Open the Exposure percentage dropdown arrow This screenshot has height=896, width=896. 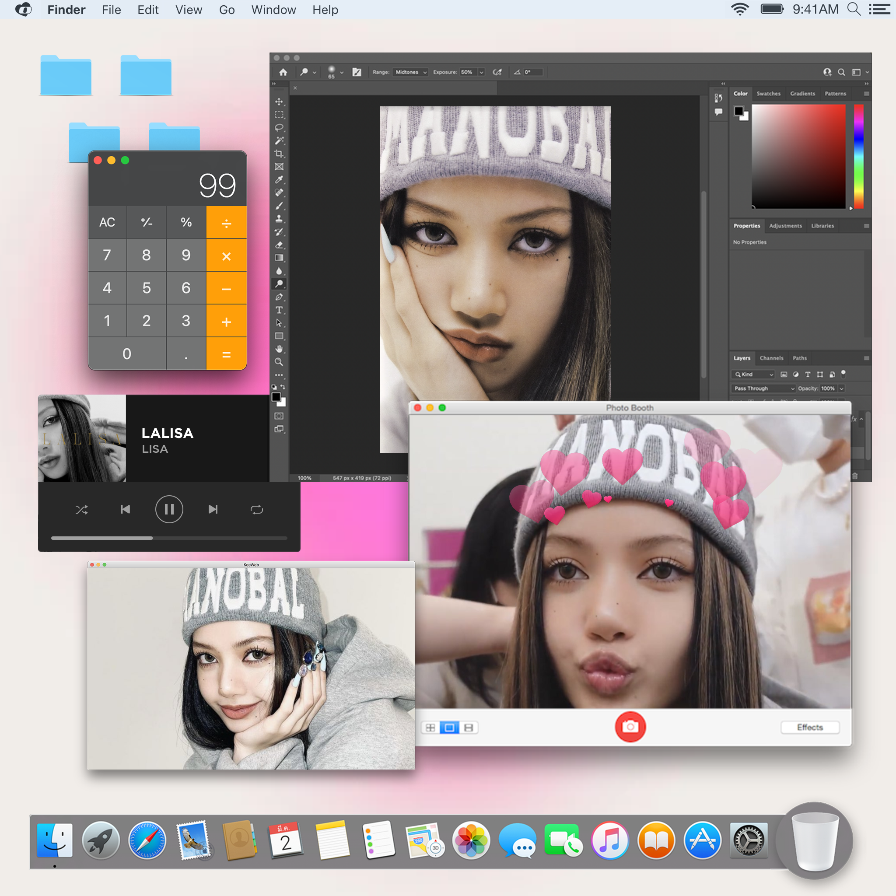pyautogui.click(x=481, y=72)
